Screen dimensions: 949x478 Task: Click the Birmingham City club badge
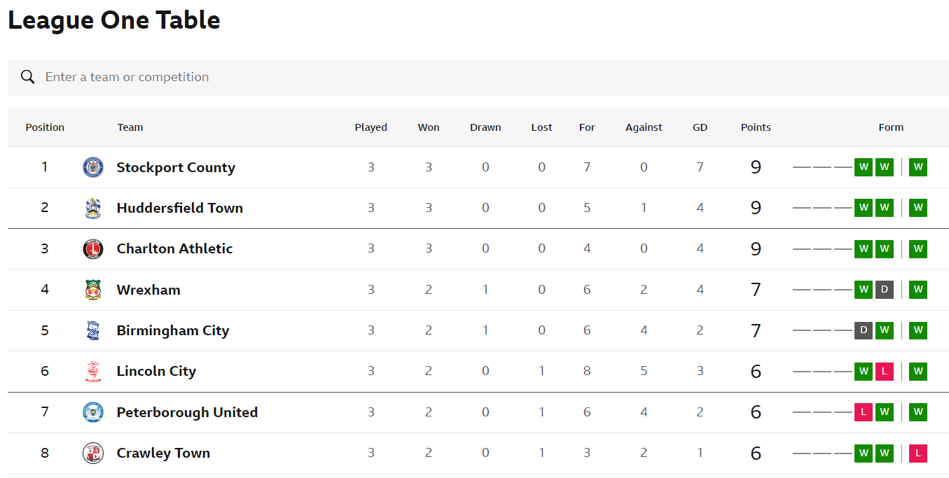click(93, 330)
